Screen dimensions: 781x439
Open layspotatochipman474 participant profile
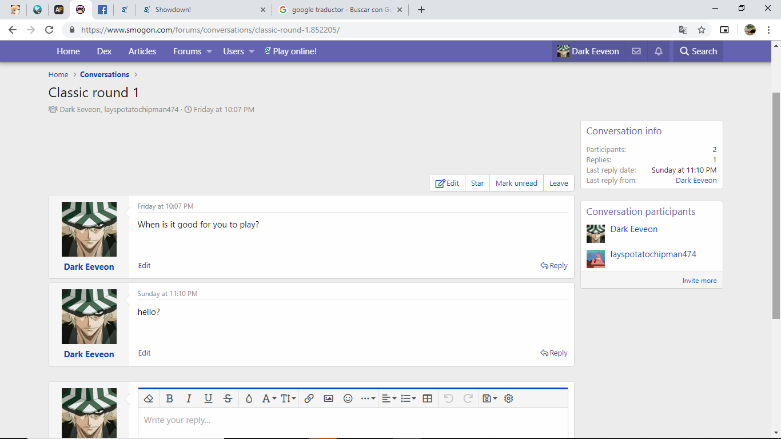pos(654,254)
